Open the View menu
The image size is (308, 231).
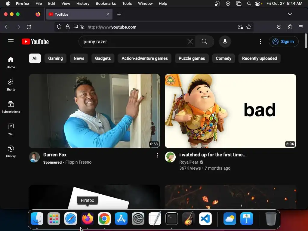66,4
